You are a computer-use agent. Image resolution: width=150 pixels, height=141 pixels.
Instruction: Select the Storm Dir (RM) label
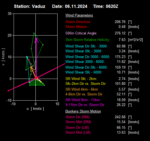[78, 117]
